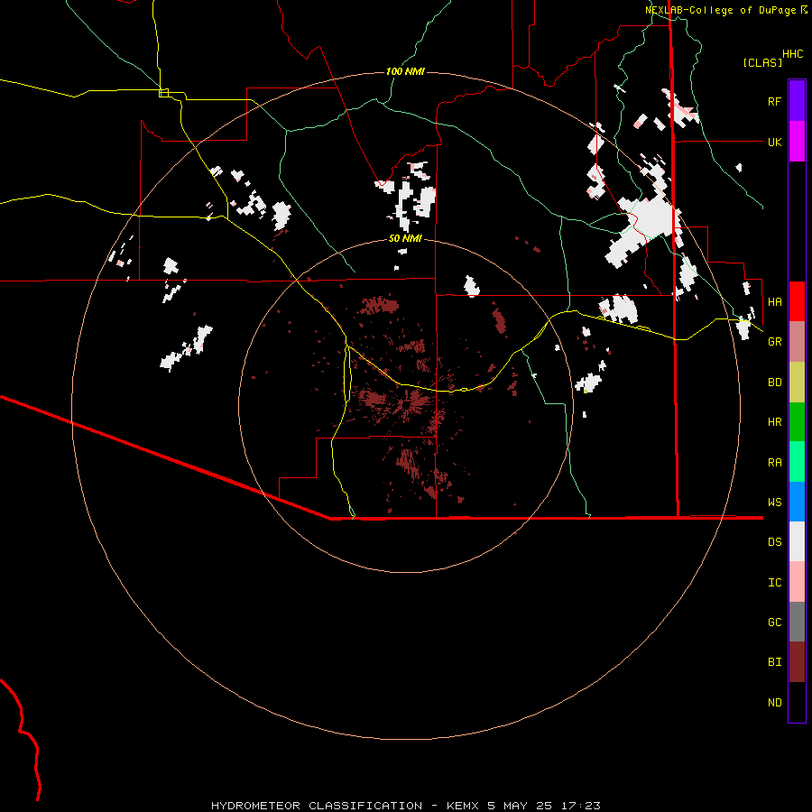Click the UK magenta legend swatch
The image size is (812, 812).
[797, 142]
